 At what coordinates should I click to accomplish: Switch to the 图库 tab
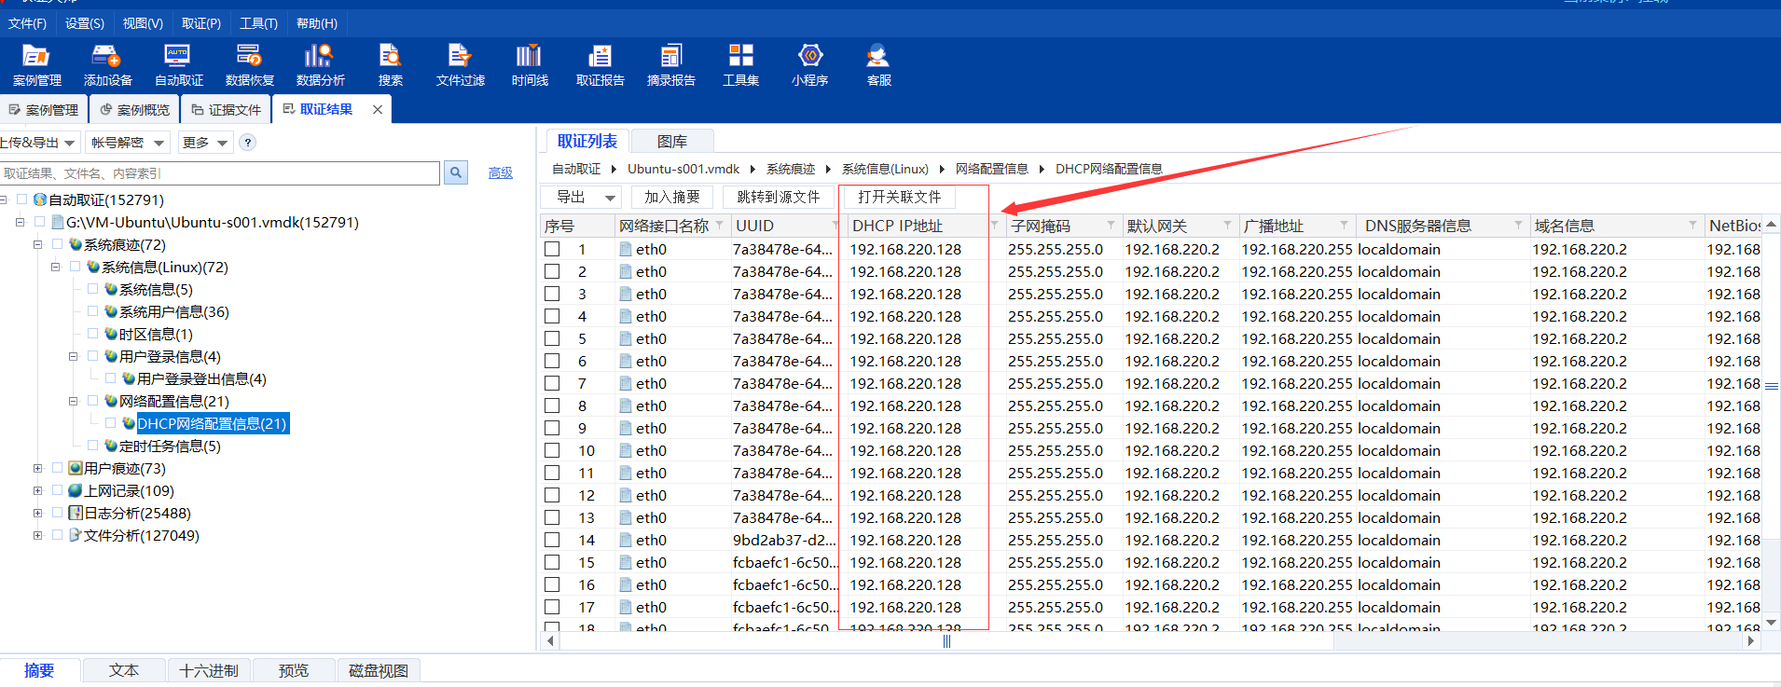(672, 141)
